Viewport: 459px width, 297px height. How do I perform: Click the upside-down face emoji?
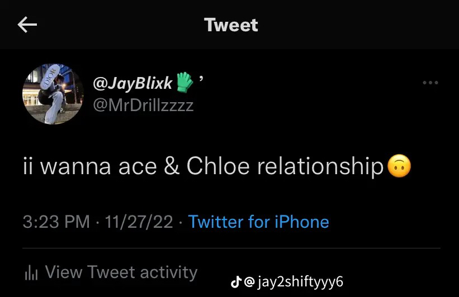click(399, 166)
